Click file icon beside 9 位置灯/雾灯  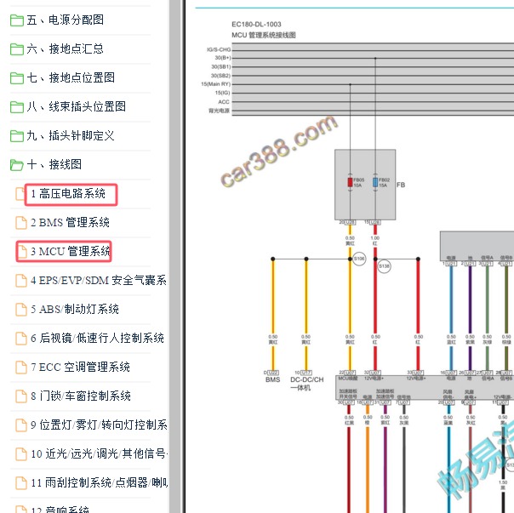[21, 425]
